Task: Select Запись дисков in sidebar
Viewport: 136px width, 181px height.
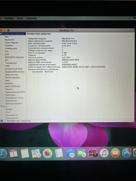Action: (x=12, y=78)
